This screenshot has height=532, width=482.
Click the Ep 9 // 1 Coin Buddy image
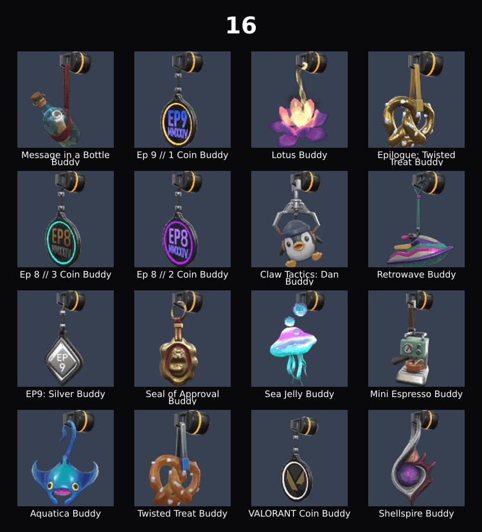pyautogui.click(x=183, y=100)
